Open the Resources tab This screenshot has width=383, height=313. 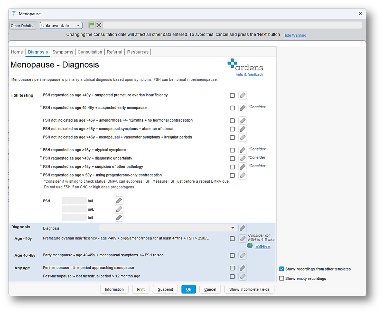138,52
